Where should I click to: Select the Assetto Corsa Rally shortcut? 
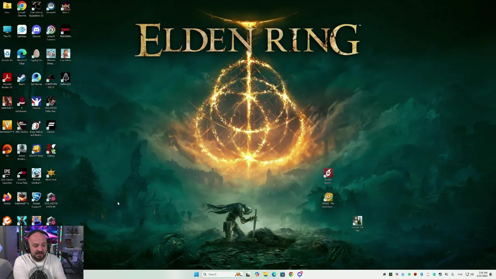(x=22, y=176)
